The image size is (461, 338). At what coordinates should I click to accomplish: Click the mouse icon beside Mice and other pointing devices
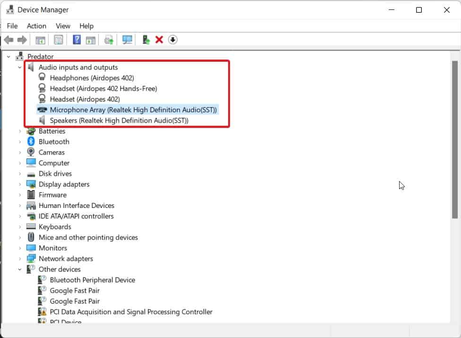point(31,237)
